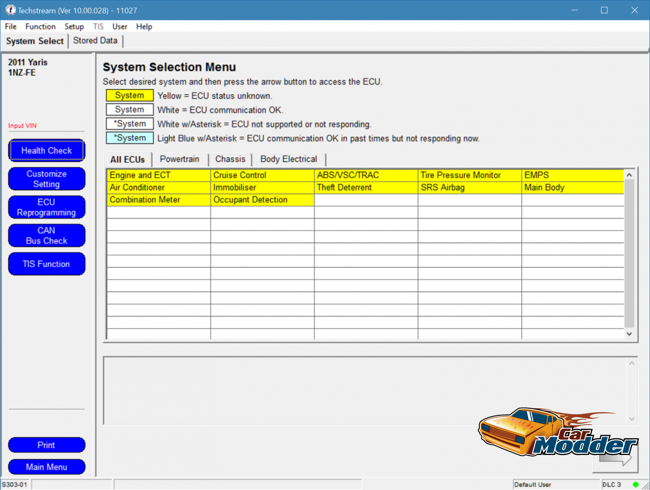Click the message pane scroll down arrow
The height and width of the screenshot is (490, 650).
[x=632, y=419]
